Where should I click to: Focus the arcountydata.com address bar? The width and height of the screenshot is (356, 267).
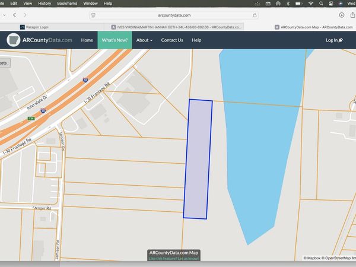174,15
